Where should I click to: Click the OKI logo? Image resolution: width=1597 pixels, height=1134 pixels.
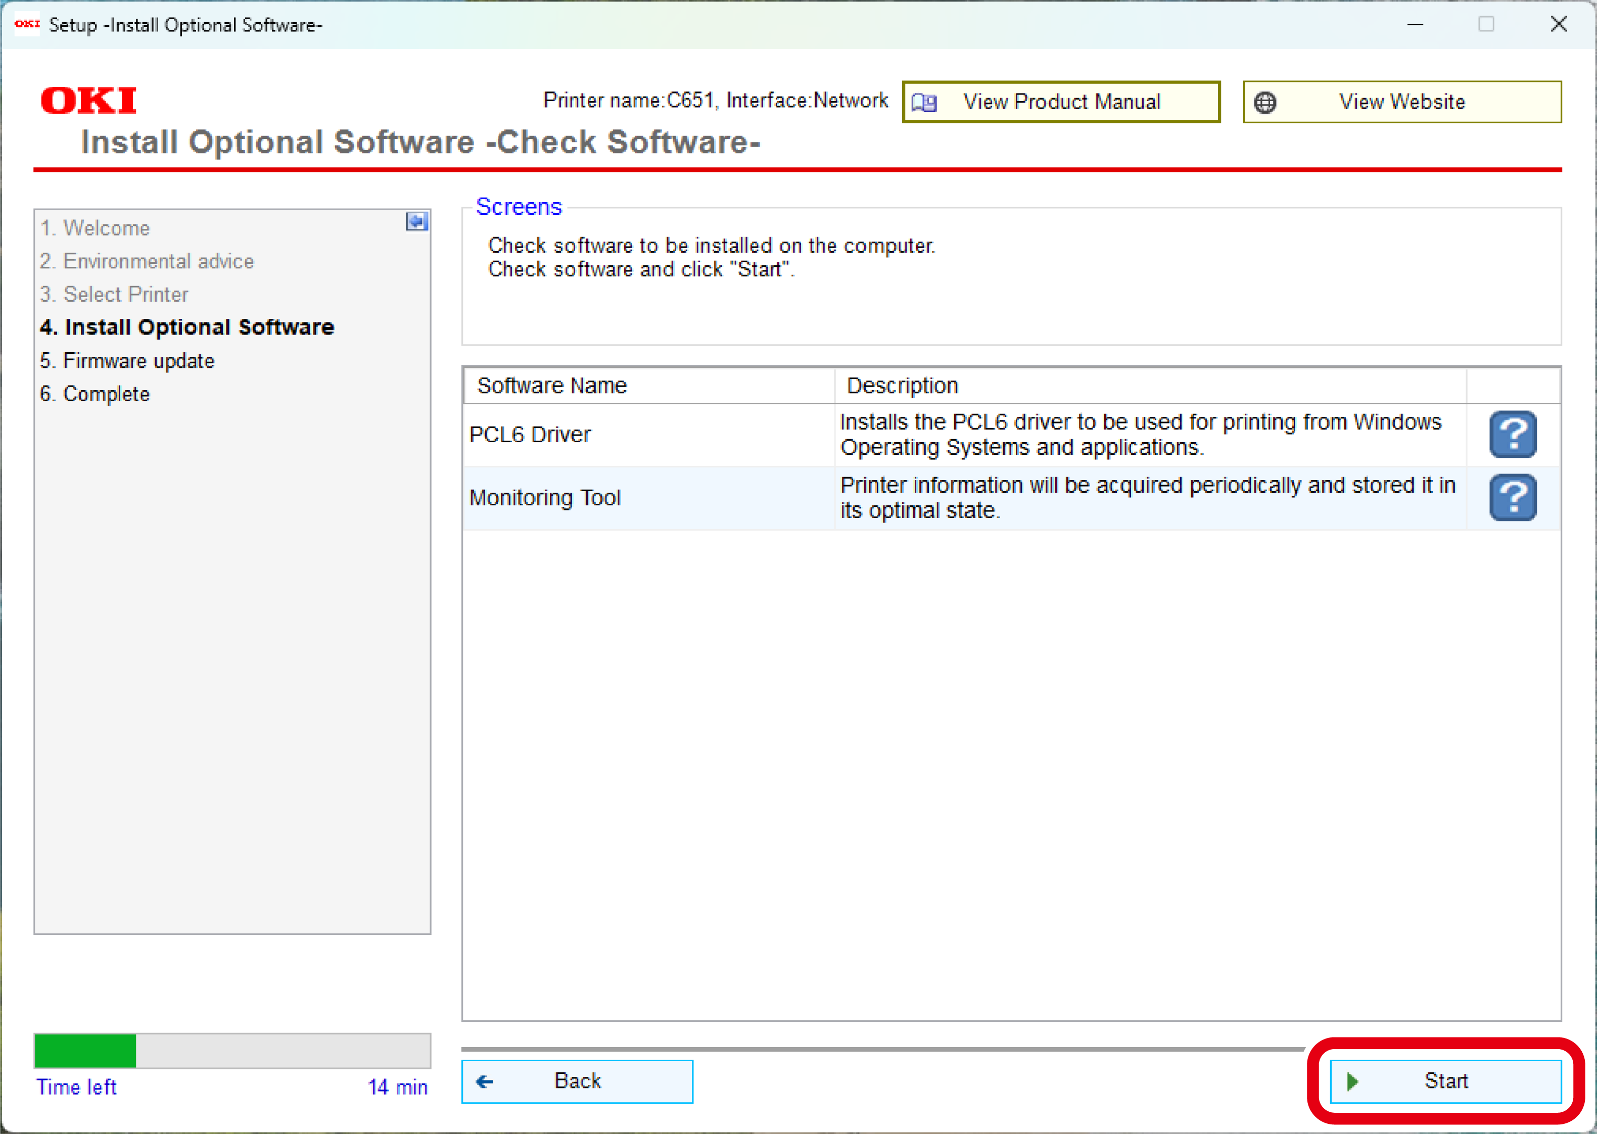(88, 101)
